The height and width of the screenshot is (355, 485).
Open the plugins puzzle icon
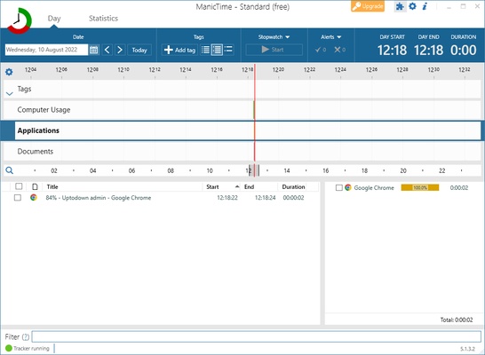point(400,6)
